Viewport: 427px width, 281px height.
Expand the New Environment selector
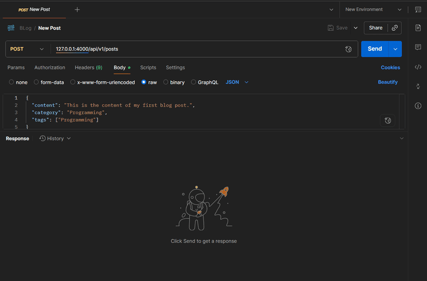tap(374, 9)
